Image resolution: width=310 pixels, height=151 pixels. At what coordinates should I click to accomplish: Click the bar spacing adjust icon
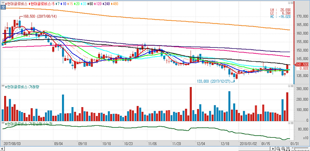[288, 149]
